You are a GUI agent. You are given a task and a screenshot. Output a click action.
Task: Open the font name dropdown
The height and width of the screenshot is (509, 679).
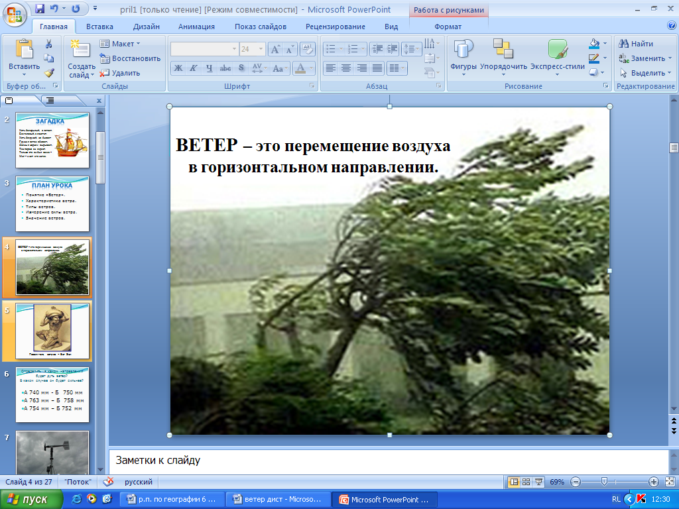point(234,49)
